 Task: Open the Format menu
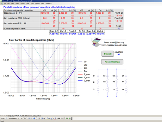point(22,3)
